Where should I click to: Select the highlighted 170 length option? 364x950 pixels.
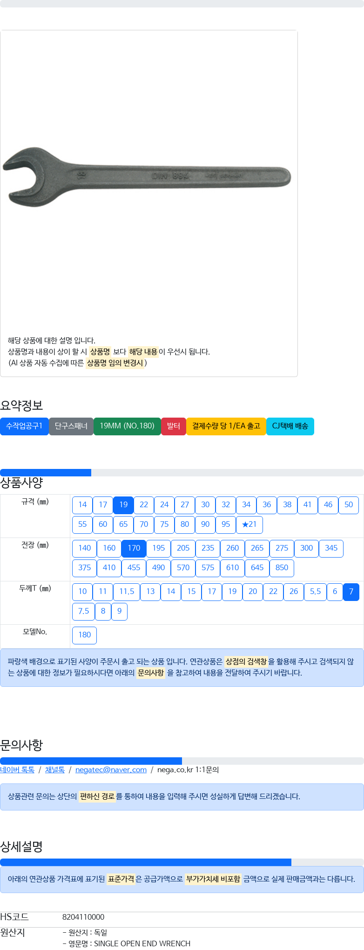coord(134,548)
